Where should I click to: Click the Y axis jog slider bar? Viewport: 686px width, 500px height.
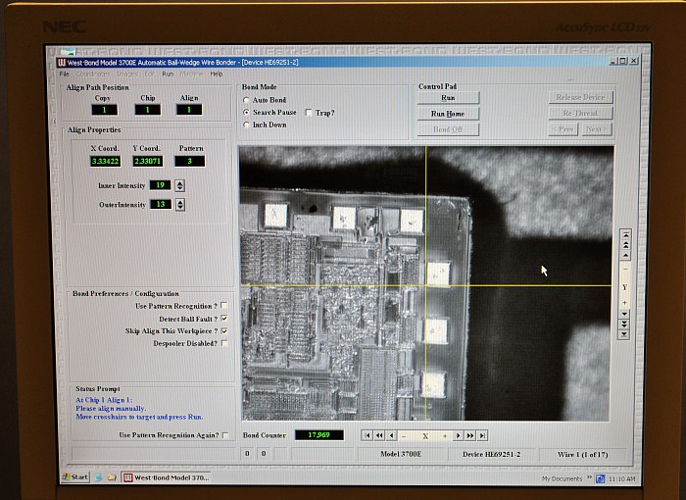625,285
